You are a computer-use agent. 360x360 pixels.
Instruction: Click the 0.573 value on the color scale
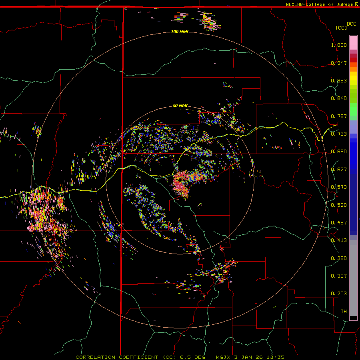point(339,187)
